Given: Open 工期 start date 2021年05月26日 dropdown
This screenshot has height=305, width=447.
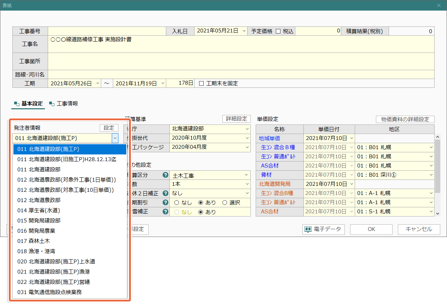Looking at the screenshot, I should [98, 84].
